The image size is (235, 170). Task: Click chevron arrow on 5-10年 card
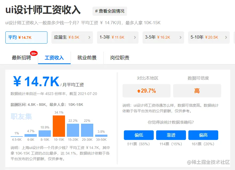click(x=226, y=38)
